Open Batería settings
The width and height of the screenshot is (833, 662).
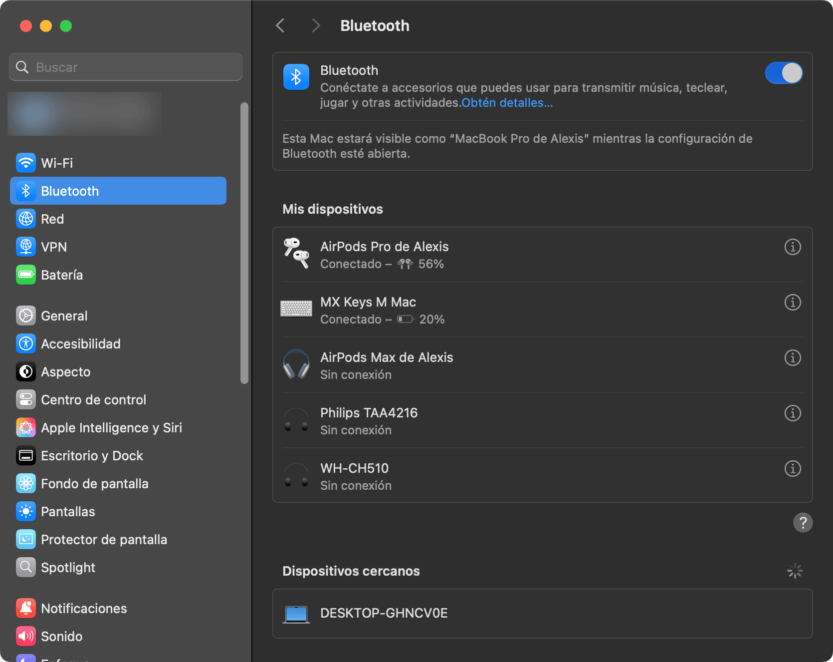(25, 275)
